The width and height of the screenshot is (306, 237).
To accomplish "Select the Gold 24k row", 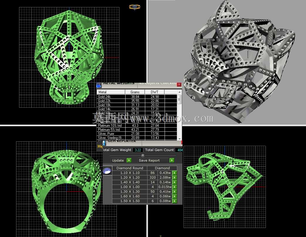I will coord(137,97).
